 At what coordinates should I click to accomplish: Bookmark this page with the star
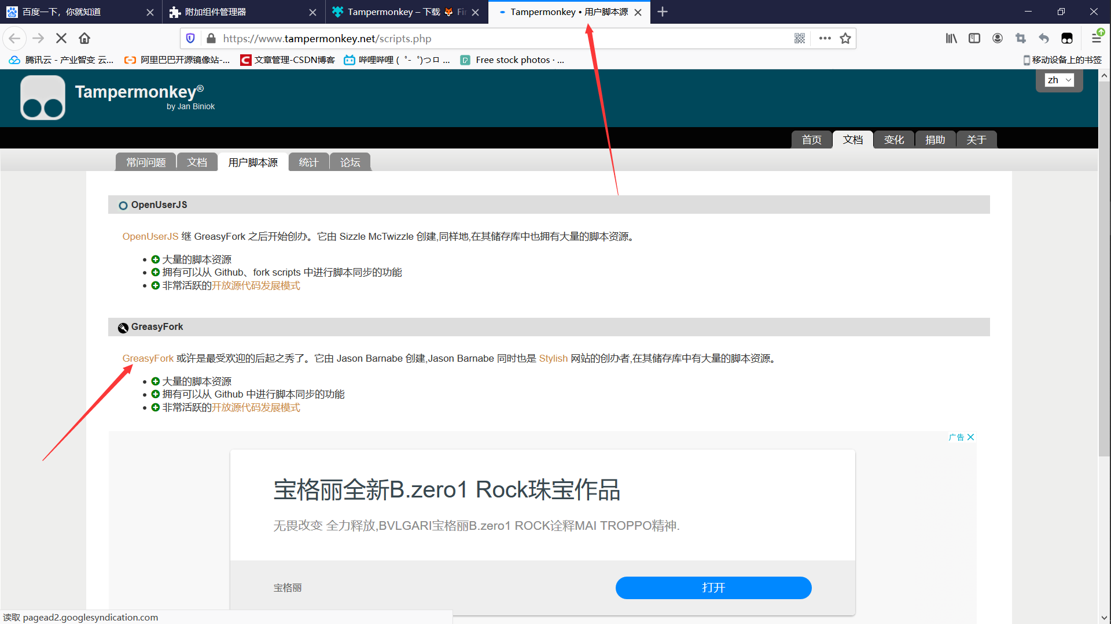click(x=845, y=38)
